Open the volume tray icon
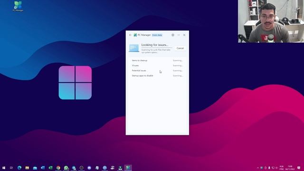The height and width of the screenshot is (171, 304). click(x=276, y=168)
